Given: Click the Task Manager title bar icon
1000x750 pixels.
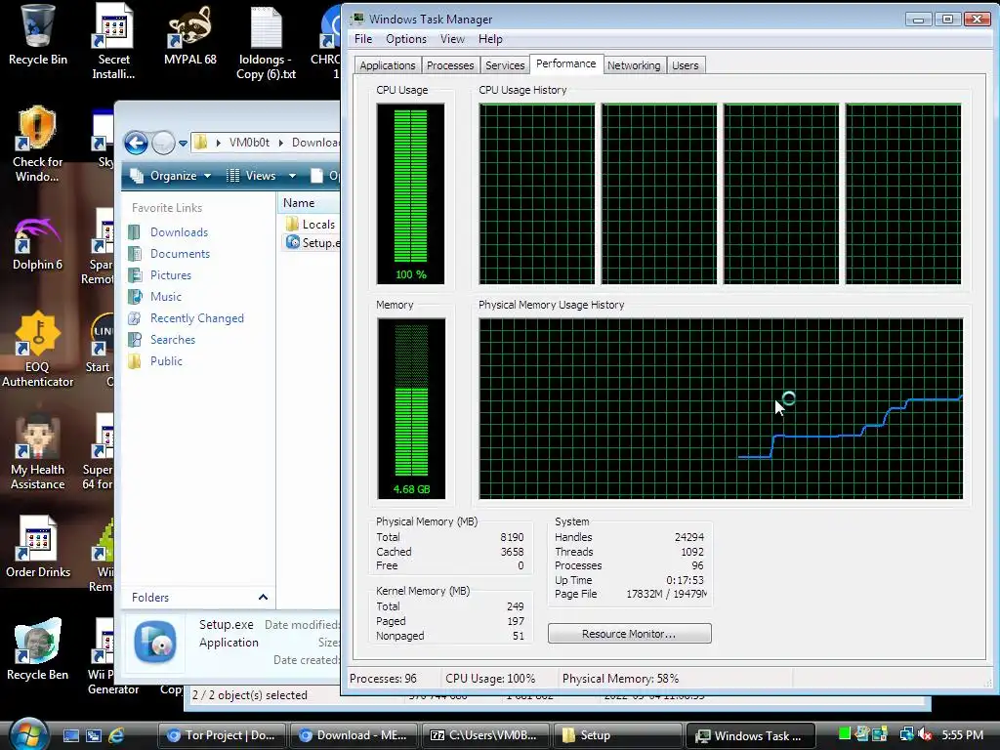Looking at the screenshot, I should click(x=358, y=20).
